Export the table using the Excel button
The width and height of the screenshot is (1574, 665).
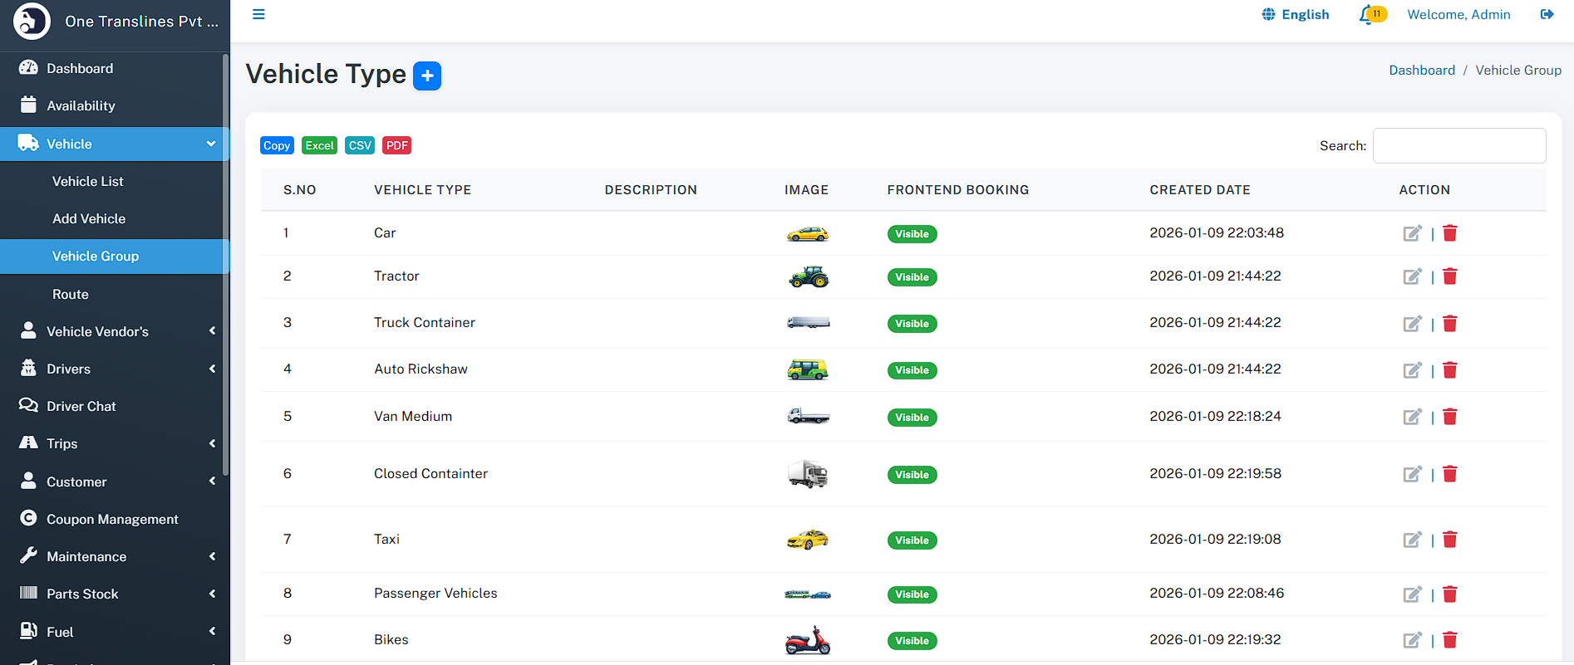pos(319,145)
